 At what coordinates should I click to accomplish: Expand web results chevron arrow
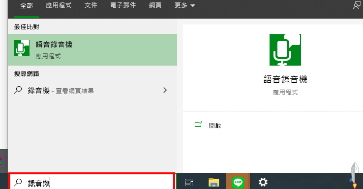[x=165, y=90]
